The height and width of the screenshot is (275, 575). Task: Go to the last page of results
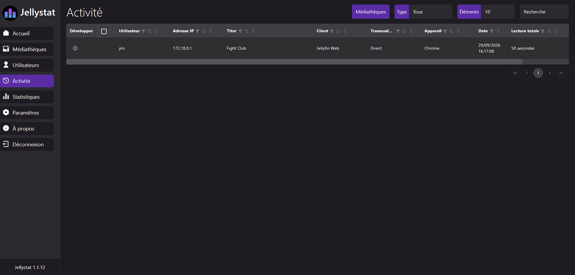coord(561,73)
